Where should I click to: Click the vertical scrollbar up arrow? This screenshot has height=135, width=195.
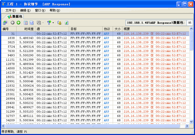point(191,29)
